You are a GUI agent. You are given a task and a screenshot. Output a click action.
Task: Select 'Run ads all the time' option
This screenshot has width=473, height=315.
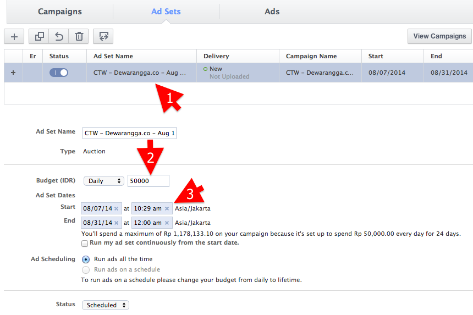pyautogui.click(x=86, y=259)
